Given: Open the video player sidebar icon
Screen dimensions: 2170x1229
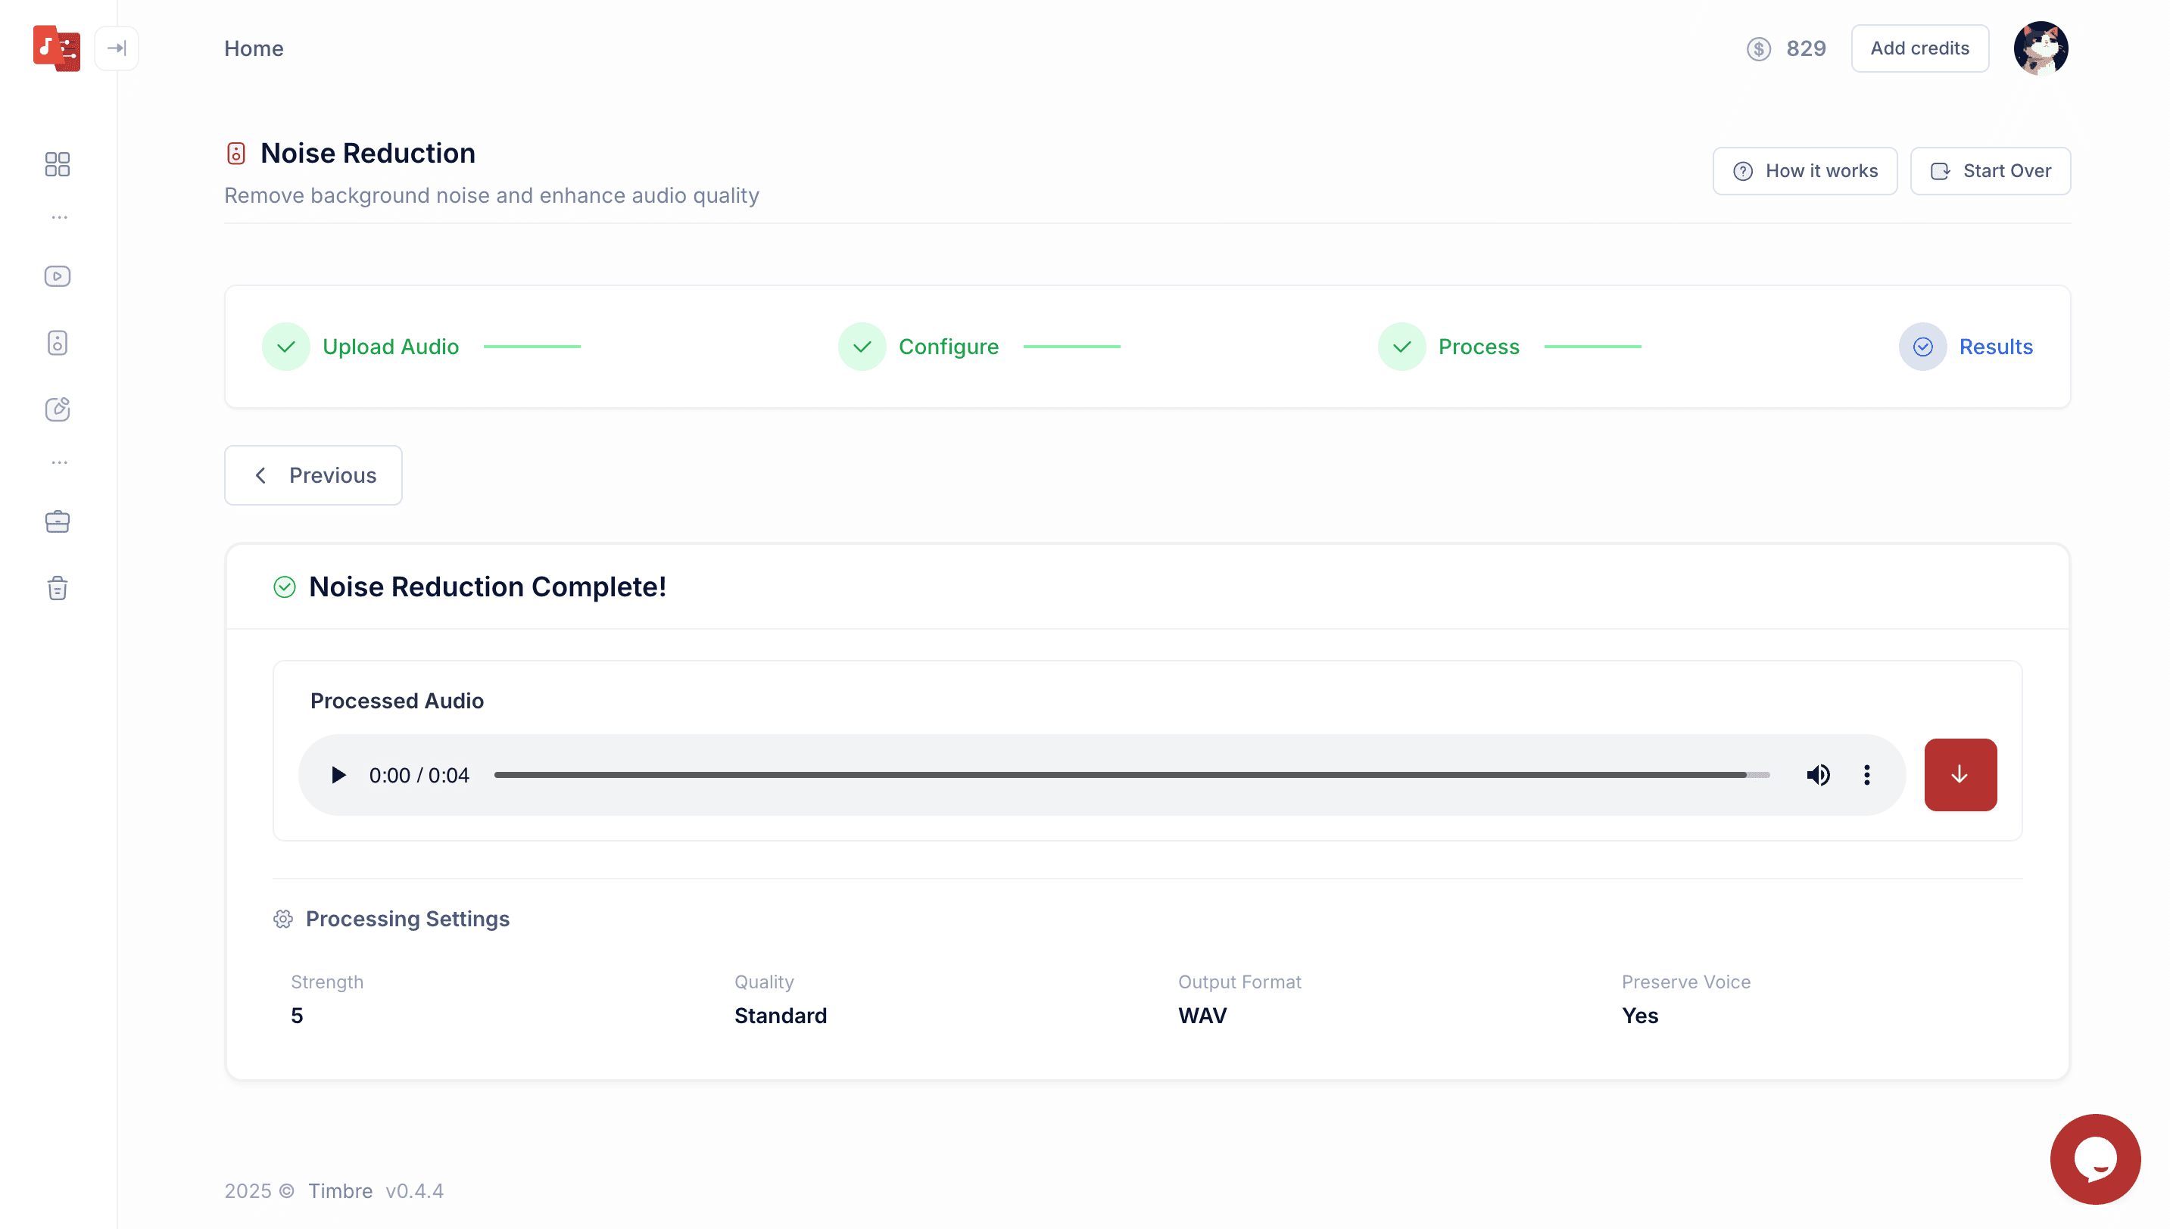Looking at the screenshot, I should [58, 276].
